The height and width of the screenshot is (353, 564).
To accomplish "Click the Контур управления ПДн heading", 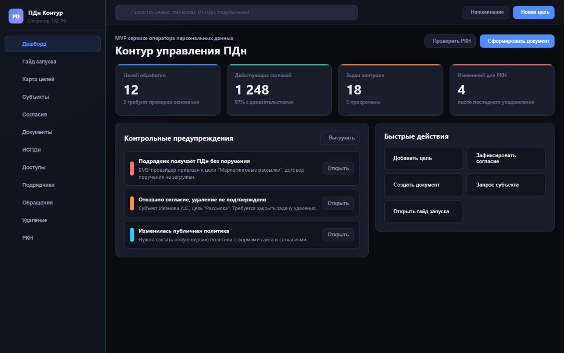I will pyautogui.click(x=181, y=51).
